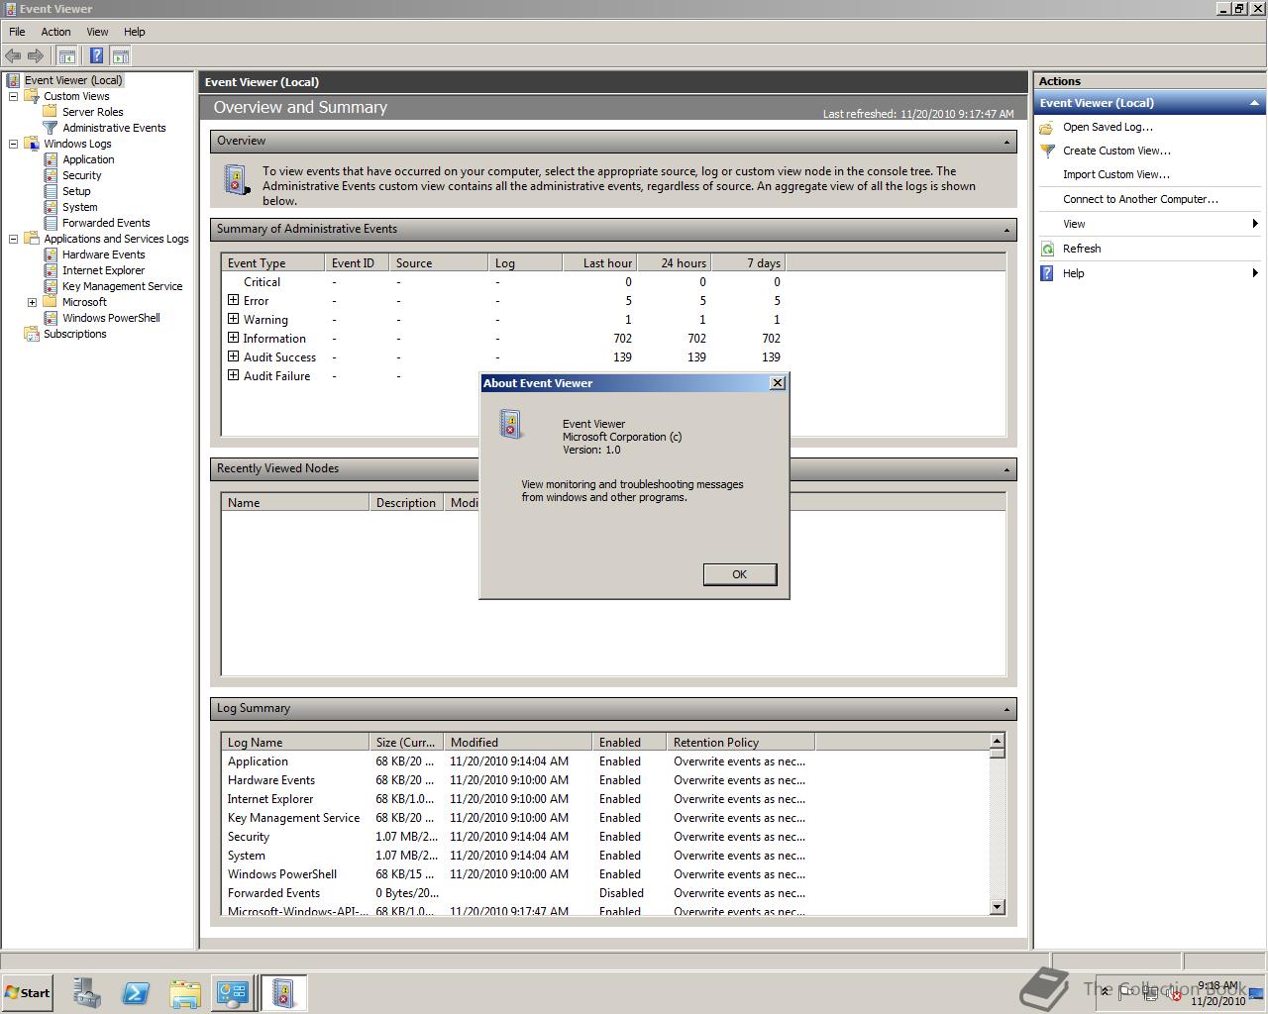Image resolution: width=1268 pixels, height=1014 pixels.
Task: Open the File menu
Action: [17, 32]
